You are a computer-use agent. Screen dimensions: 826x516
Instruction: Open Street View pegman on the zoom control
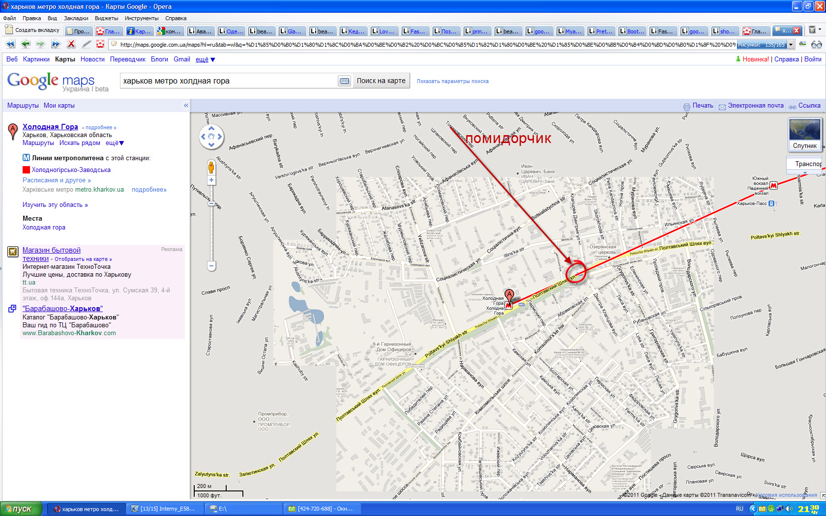pyautogui.click(x=211, y=167)
